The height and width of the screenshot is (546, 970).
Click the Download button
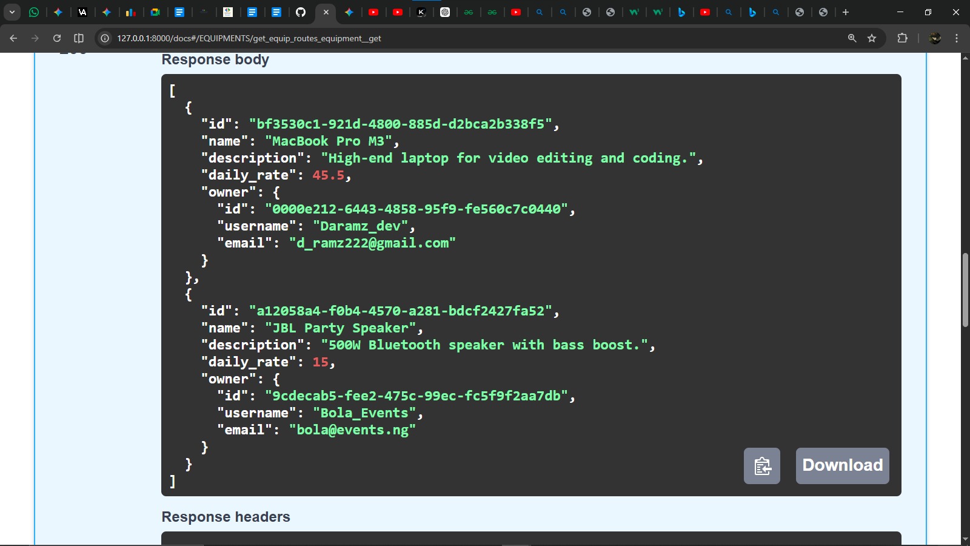pos(842,466)
